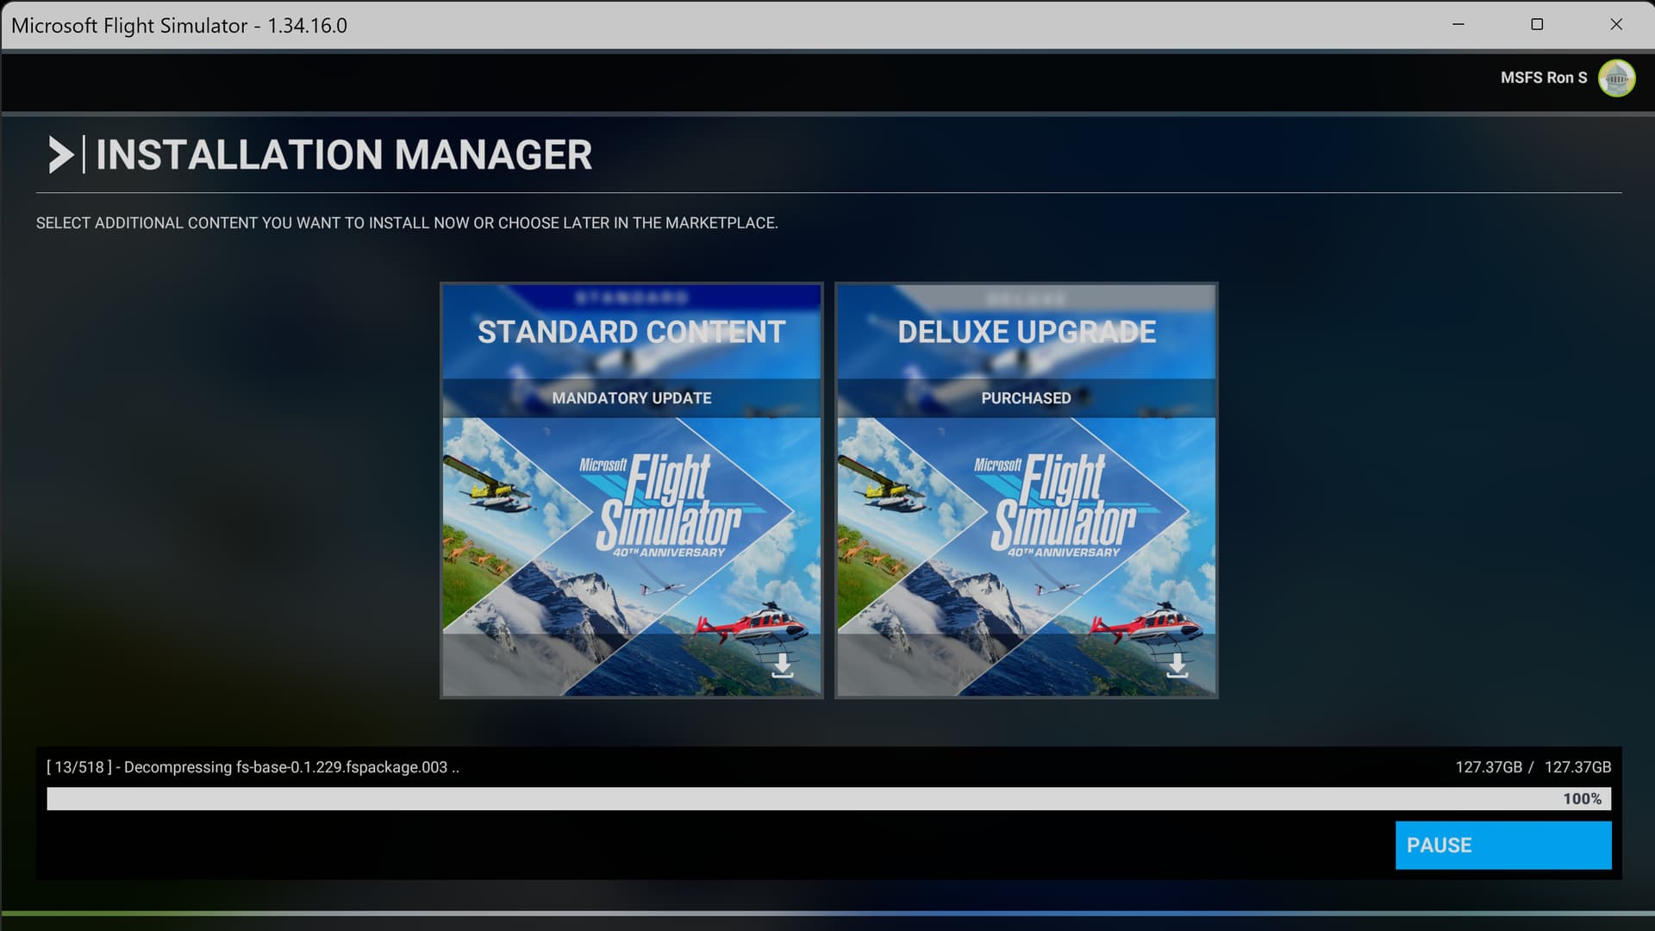The height and width of the screenshot is (931, 1655).
Task: Click the Installation Manager title
Action: [343, 155]
